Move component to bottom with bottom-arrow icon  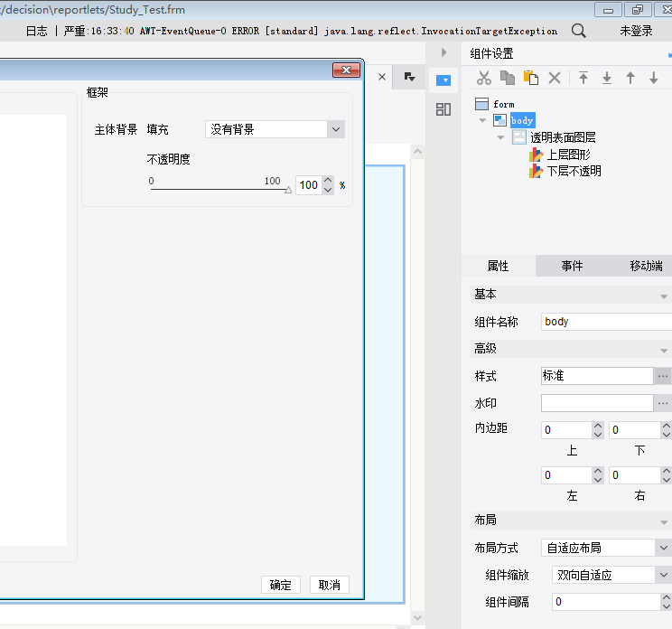pyautogui.click(x=607, y=78)
